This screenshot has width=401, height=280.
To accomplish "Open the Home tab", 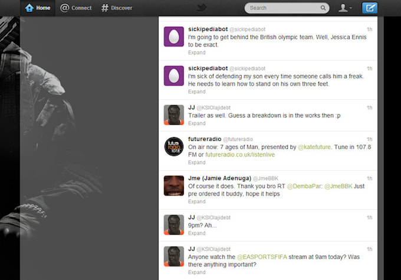I will [x=38, y=8].
